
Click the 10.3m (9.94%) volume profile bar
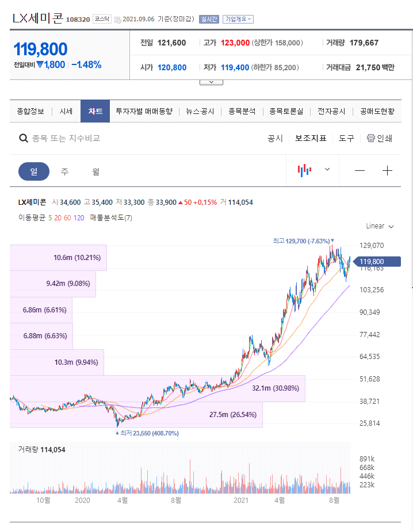pyautogui.click(x=57, y=362)
